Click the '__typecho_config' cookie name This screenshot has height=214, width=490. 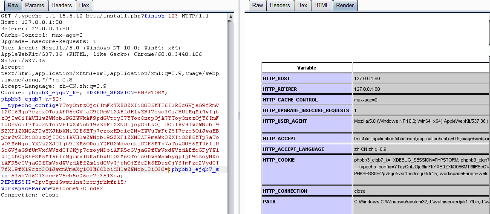pos(29,105)
